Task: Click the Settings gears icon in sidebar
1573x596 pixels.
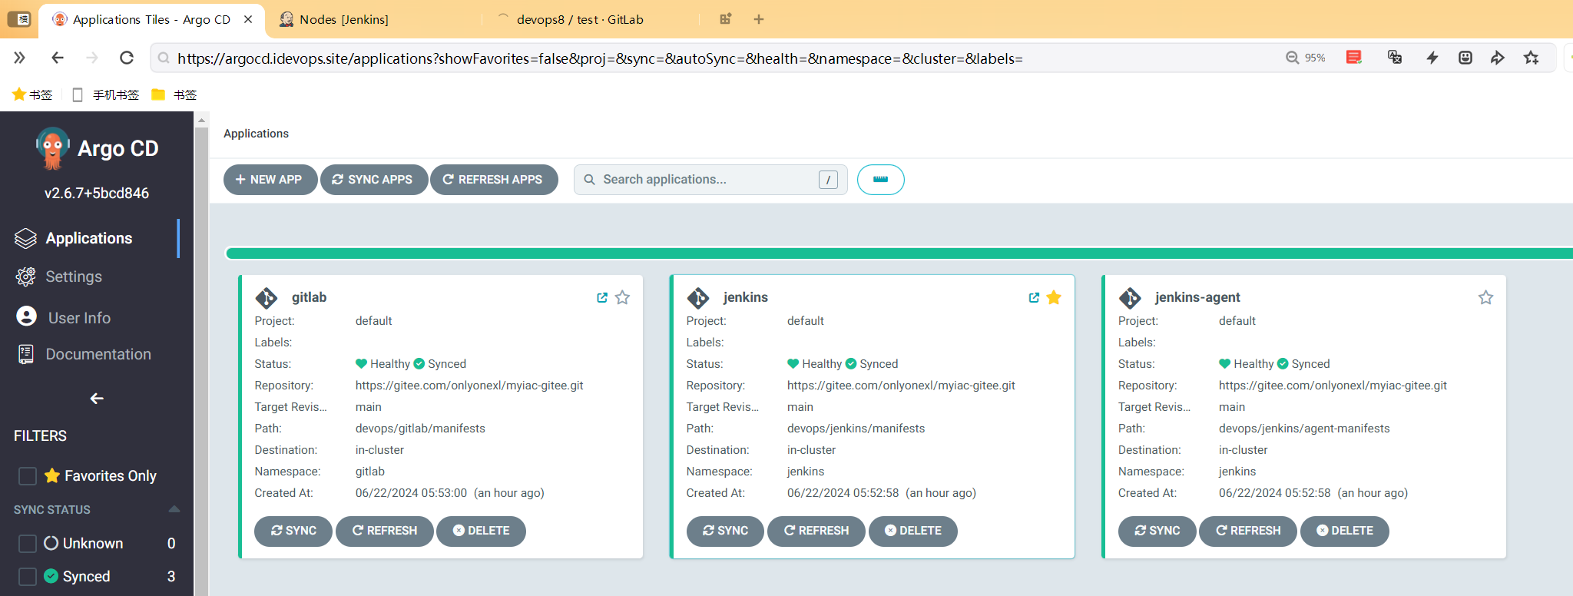Action: [25, 276]
